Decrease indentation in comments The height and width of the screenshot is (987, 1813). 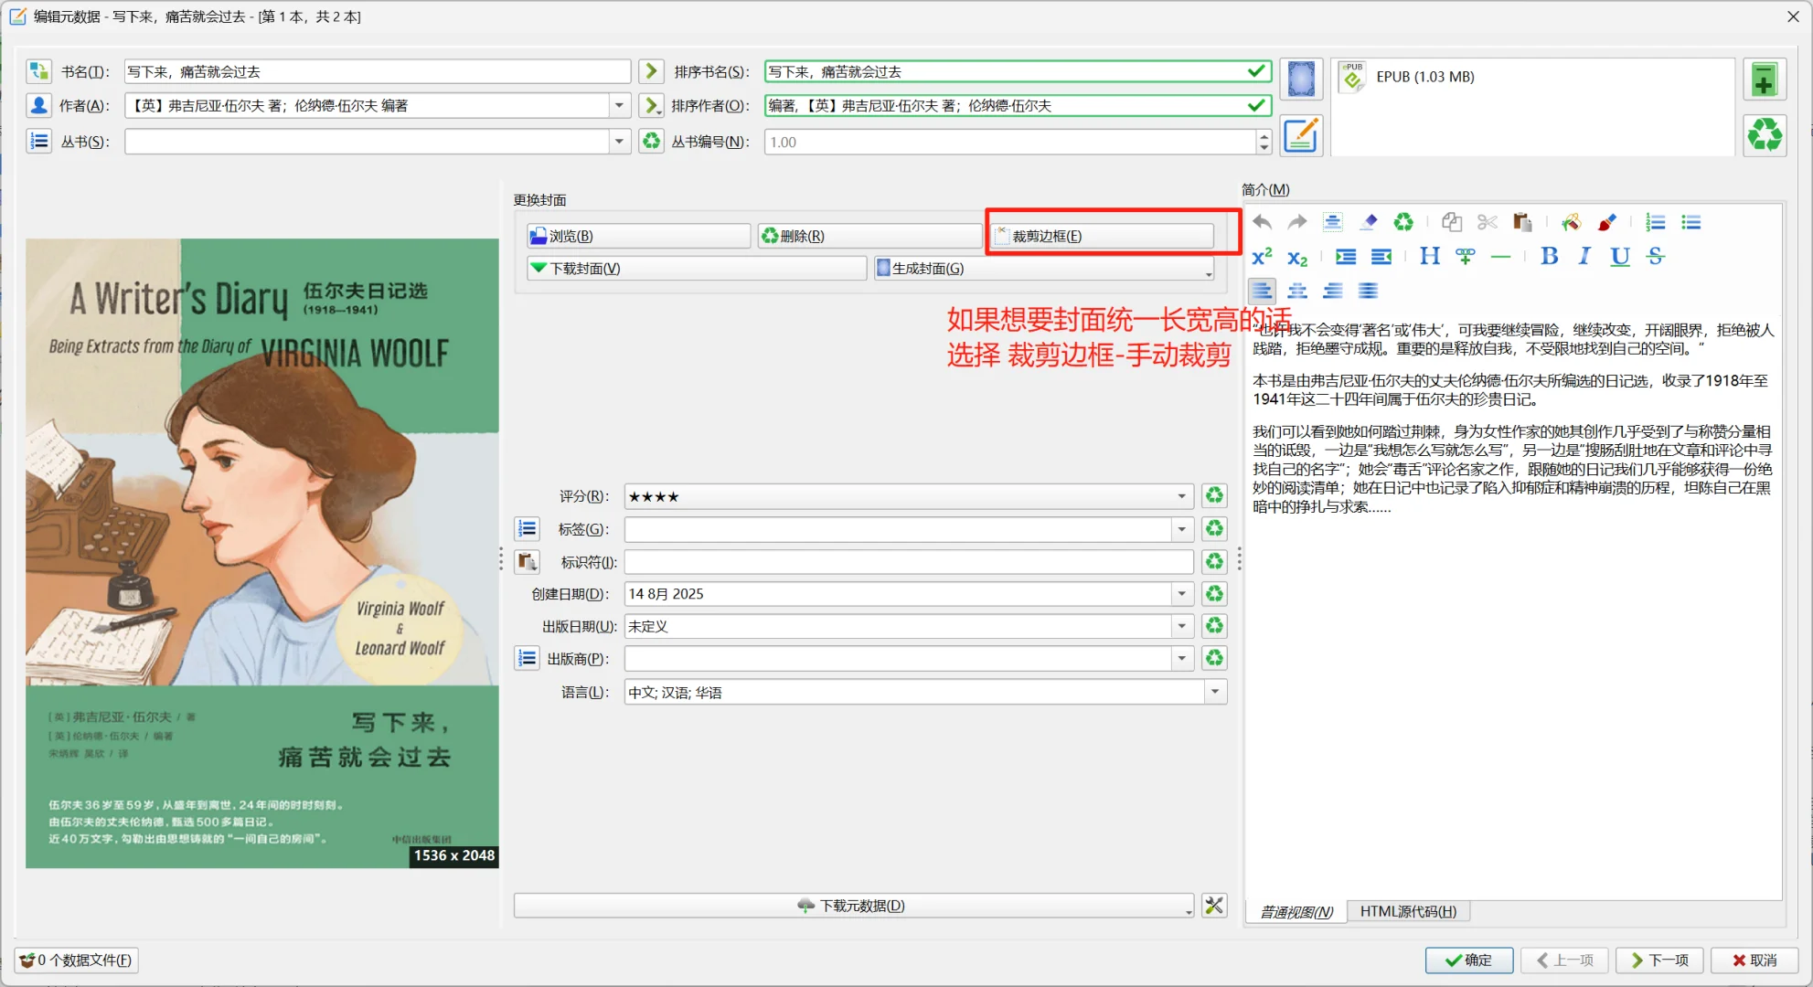(1381, 257)
